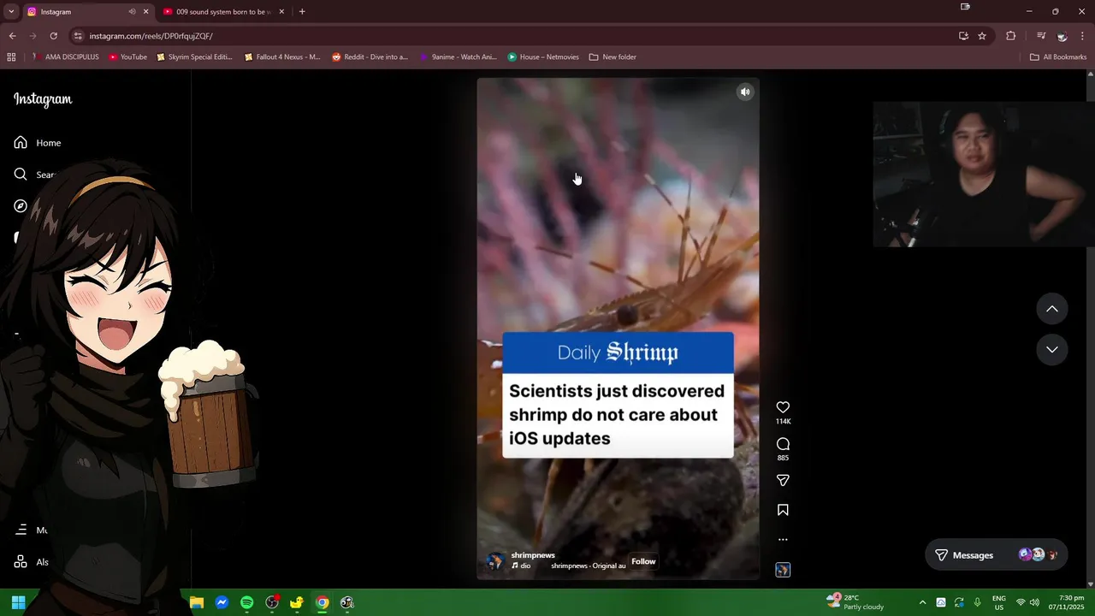The height and width of the screenshot is (616, 1095).
Task: Open the Reddit - Dive into bookmark
Action: click(x=370, y=57)
